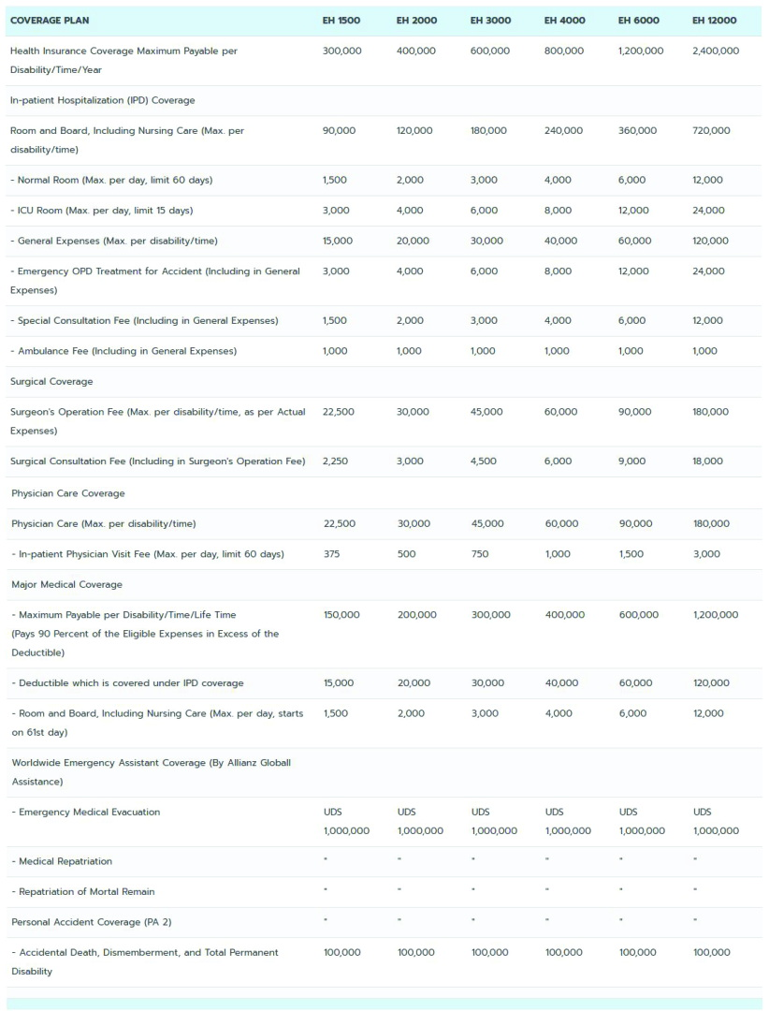This screenshot has width=769, height=1011.
Task: Click the Personal Accident Coverage (PA 2) label
Action: click(x=92, y=922)
